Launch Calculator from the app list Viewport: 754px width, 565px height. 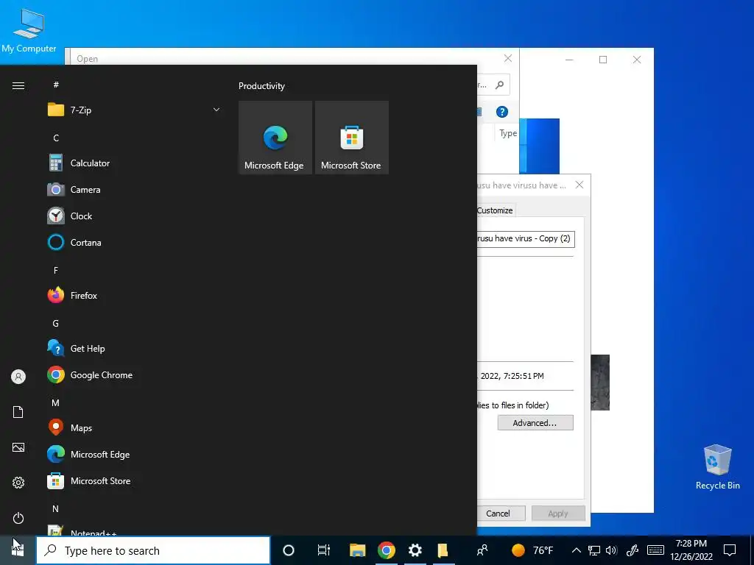[x=134, y=163]
